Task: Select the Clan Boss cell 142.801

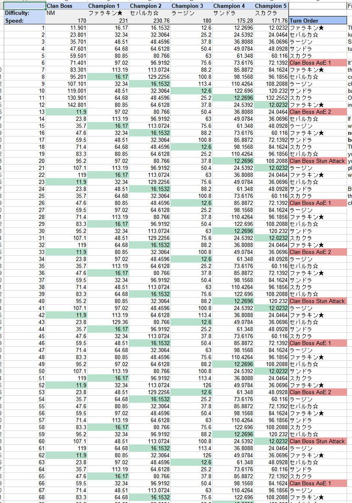Action: [66, 105]
